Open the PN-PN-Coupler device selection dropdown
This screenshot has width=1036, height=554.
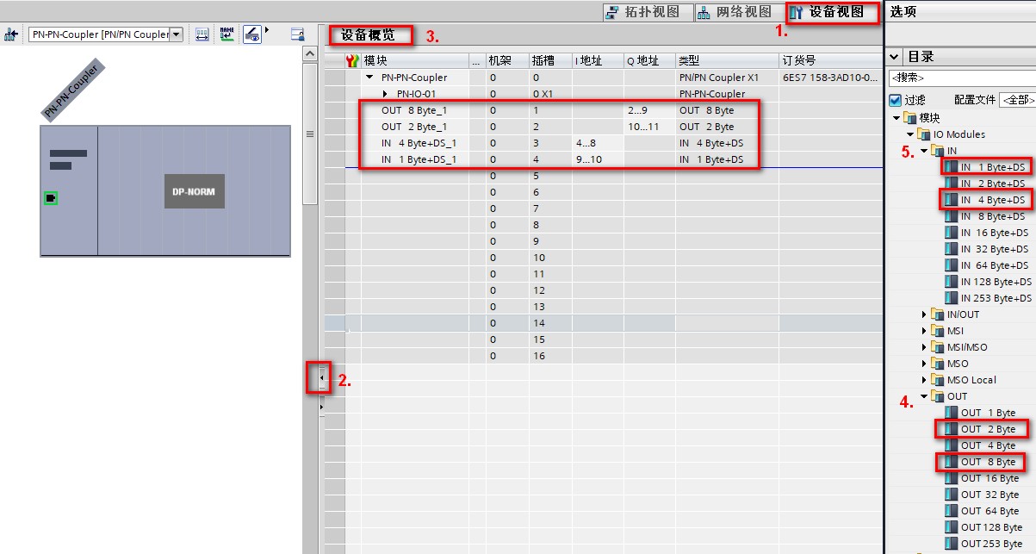tap(177, 34)
